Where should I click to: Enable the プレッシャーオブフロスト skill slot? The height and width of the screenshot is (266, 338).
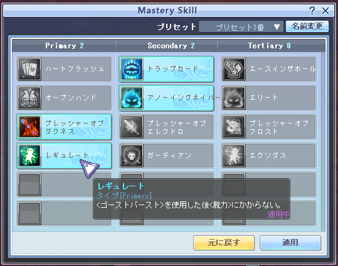[x=269, y=127]
